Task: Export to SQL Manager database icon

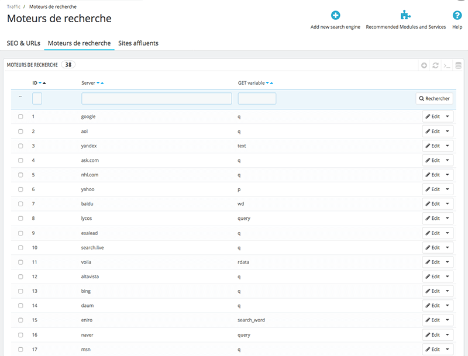Action: 458,65
